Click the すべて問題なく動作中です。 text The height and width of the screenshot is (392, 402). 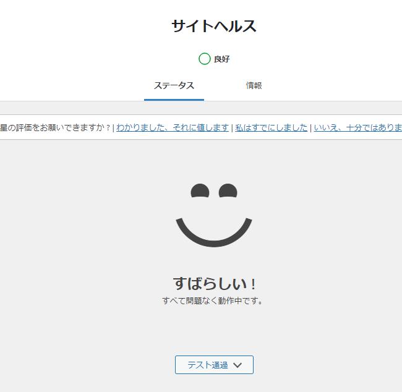coord(213,300)
